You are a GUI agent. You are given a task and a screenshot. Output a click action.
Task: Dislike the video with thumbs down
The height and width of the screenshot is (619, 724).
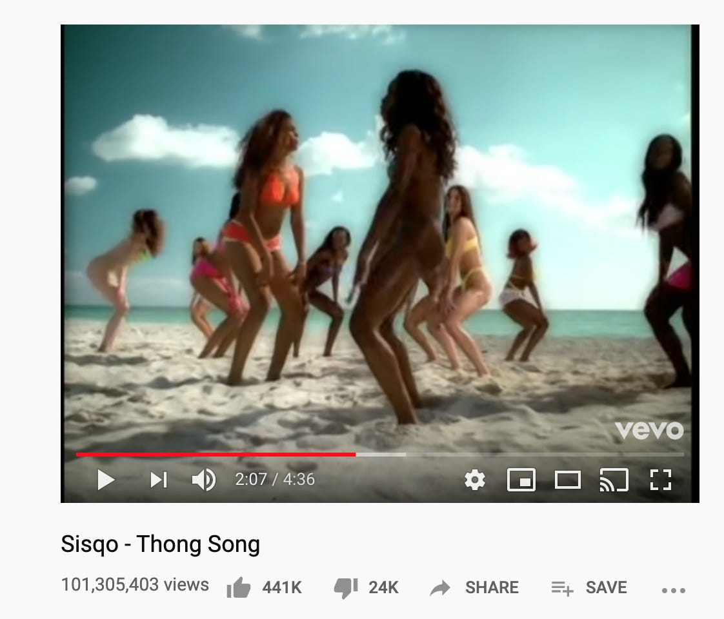[x=346, y=587]
